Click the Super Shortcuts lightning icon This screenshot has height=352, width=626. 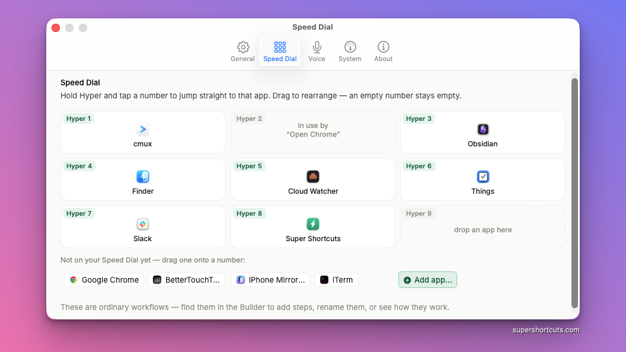click(x=313, y=224)
